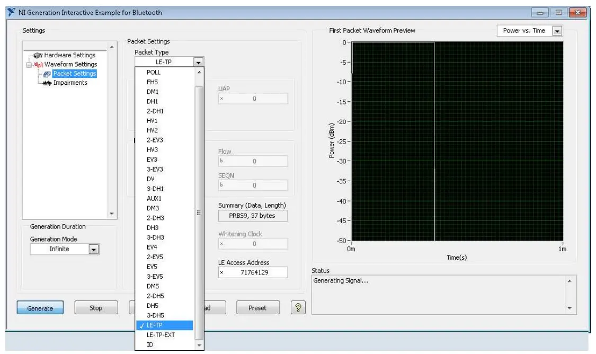This screenshot has width=596, height=354.
Task: Open the Generation Mode dropdown
Action: (93, 249)
